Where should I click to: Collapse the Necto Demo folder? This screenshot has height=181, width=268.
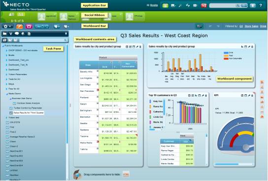tap(7, 94)
